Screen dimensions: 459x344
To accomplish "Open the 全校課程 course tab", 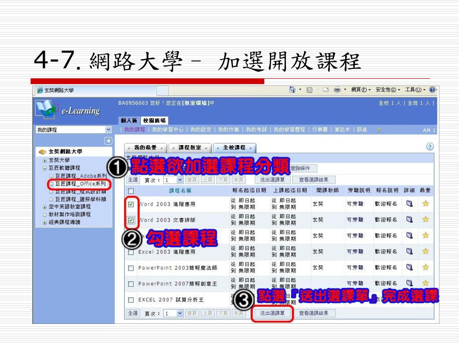I will pyautogui.click(x=234, y=148).
